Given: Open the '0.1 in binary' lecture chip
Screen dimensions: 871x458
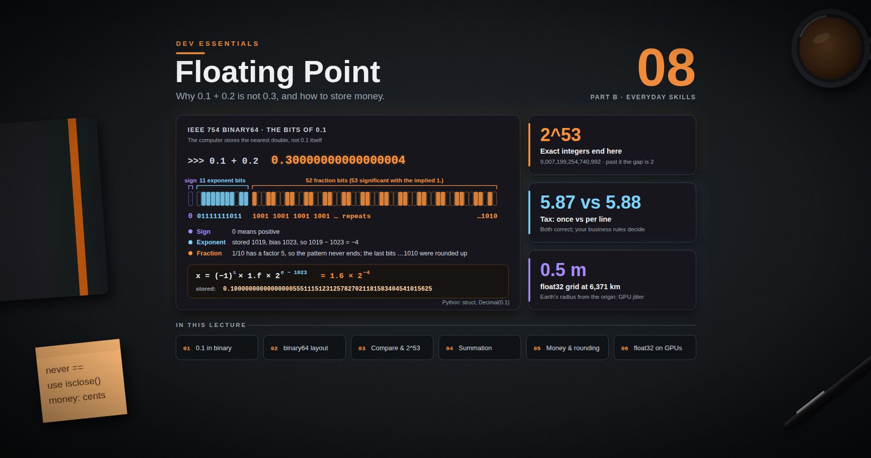Looking at the screenshot, I should click(x=217, y=348).
